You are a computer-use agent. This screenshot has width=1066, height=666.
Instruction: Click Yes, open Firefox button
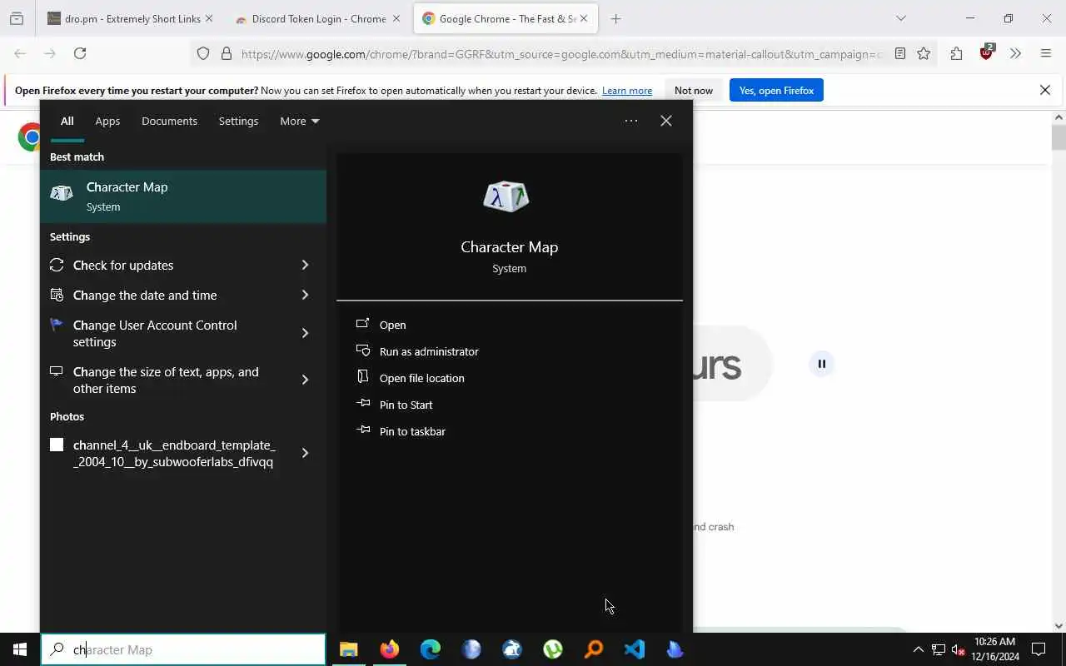[x=776, y=90]
